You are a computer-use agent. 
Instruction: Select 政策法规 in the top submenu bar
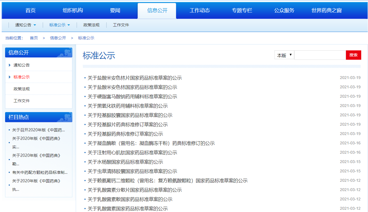(91, 25)
